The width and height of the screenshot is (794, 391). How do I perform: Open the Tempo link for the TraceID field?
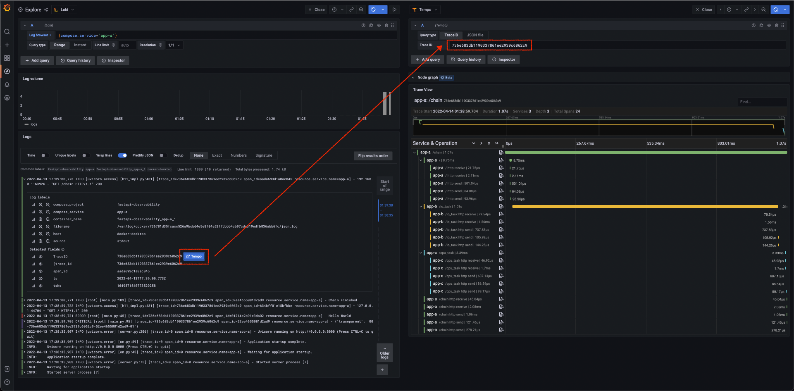tap(194, 257)
